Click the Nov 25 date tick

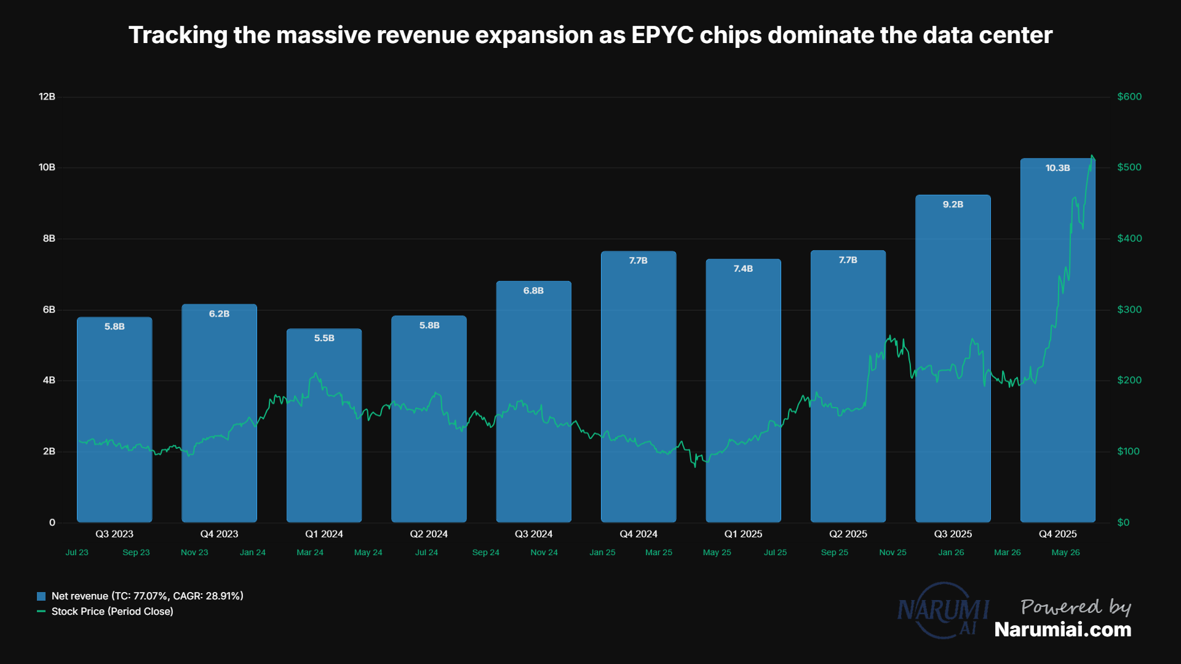pyautogui.click(x=893, y=553)
